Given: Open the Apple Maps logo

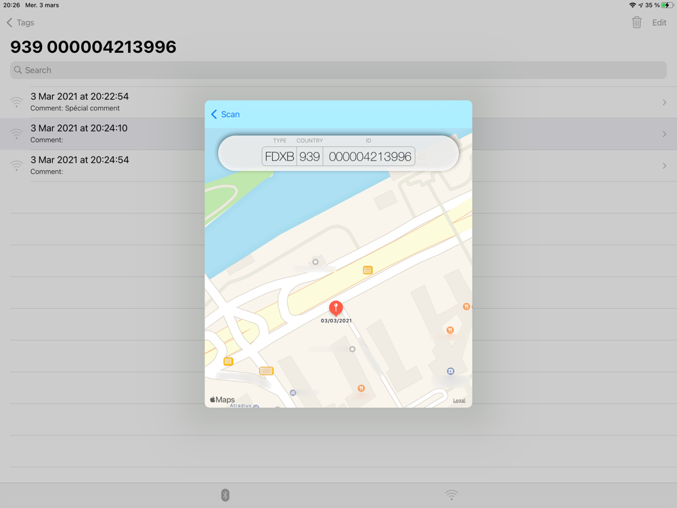Looking at the screenshot, I should click(x=222, y=400).
